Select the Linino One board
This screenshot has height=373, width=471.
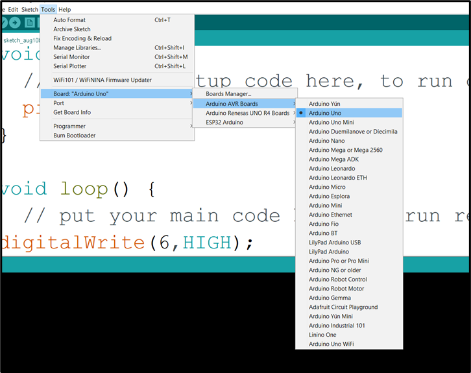click(x=349, y=335)
